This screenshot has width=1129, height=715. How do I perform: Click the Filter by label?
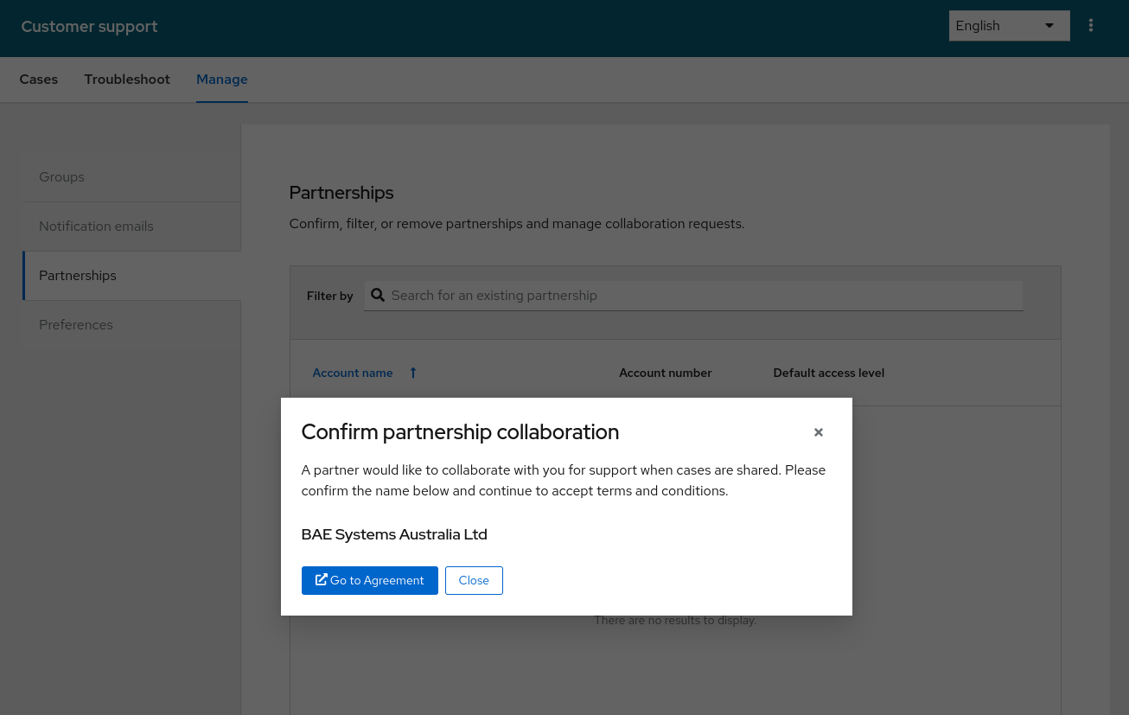(x=330, y=296)
